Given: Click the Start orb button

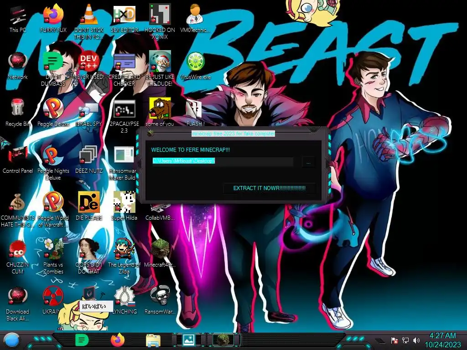Looking at the screenshot, I should pos(11,340).
